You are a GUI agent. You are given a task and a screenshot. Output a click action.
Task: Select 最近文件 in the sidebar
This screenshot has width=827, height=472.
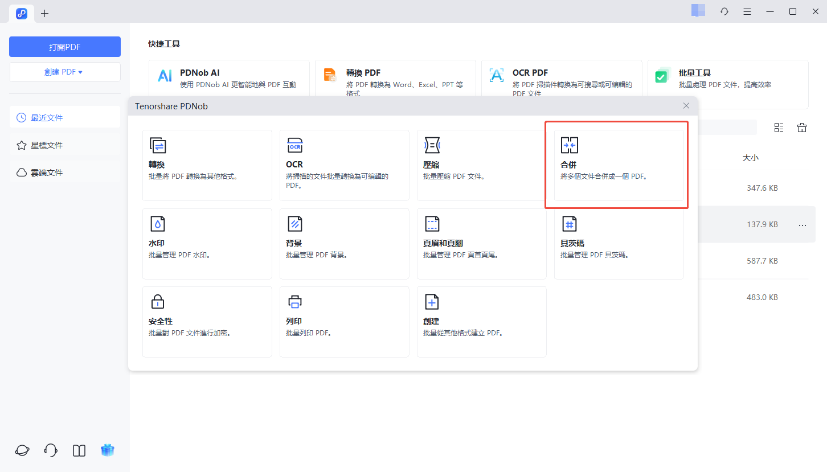65,118
